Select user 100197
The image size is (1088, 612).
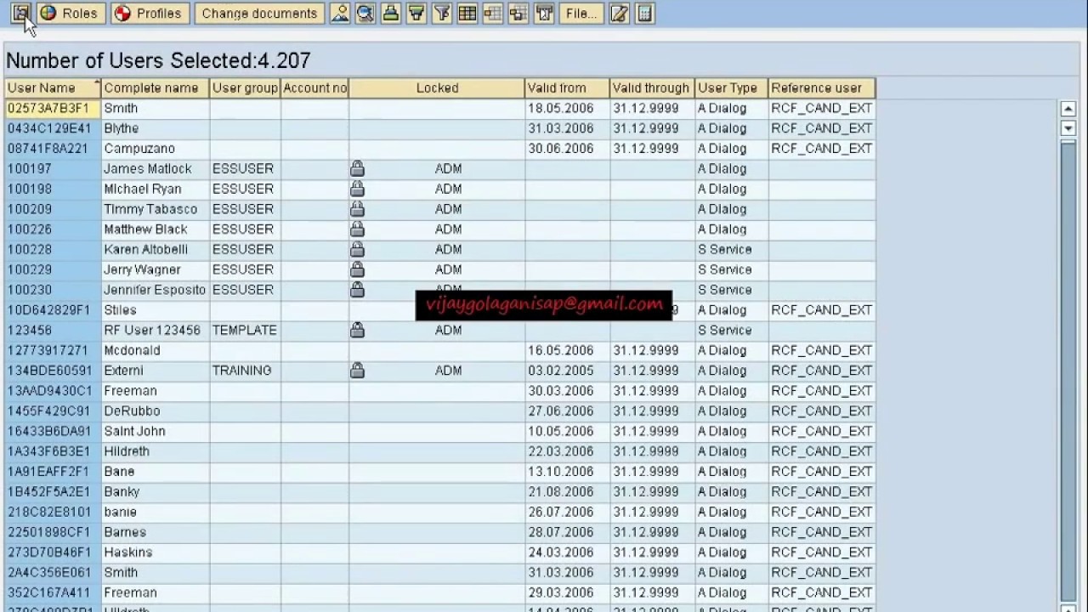[x=53, y=168]
